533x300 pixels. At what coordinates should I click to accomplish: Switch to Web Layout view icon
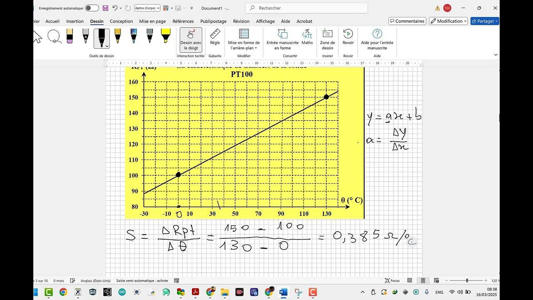tap(436, 281)
